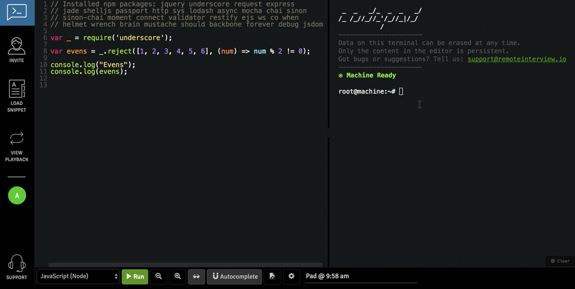Contact Support via the headphones icon
This screenshot has height=289, width=575.
coord(17,266)
